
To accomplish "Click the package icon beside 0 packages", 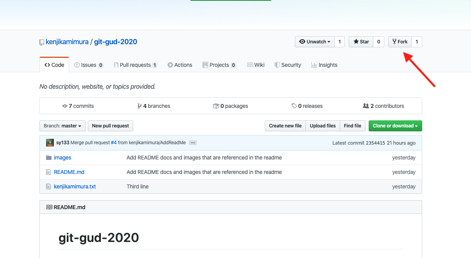I will point(216,106).
